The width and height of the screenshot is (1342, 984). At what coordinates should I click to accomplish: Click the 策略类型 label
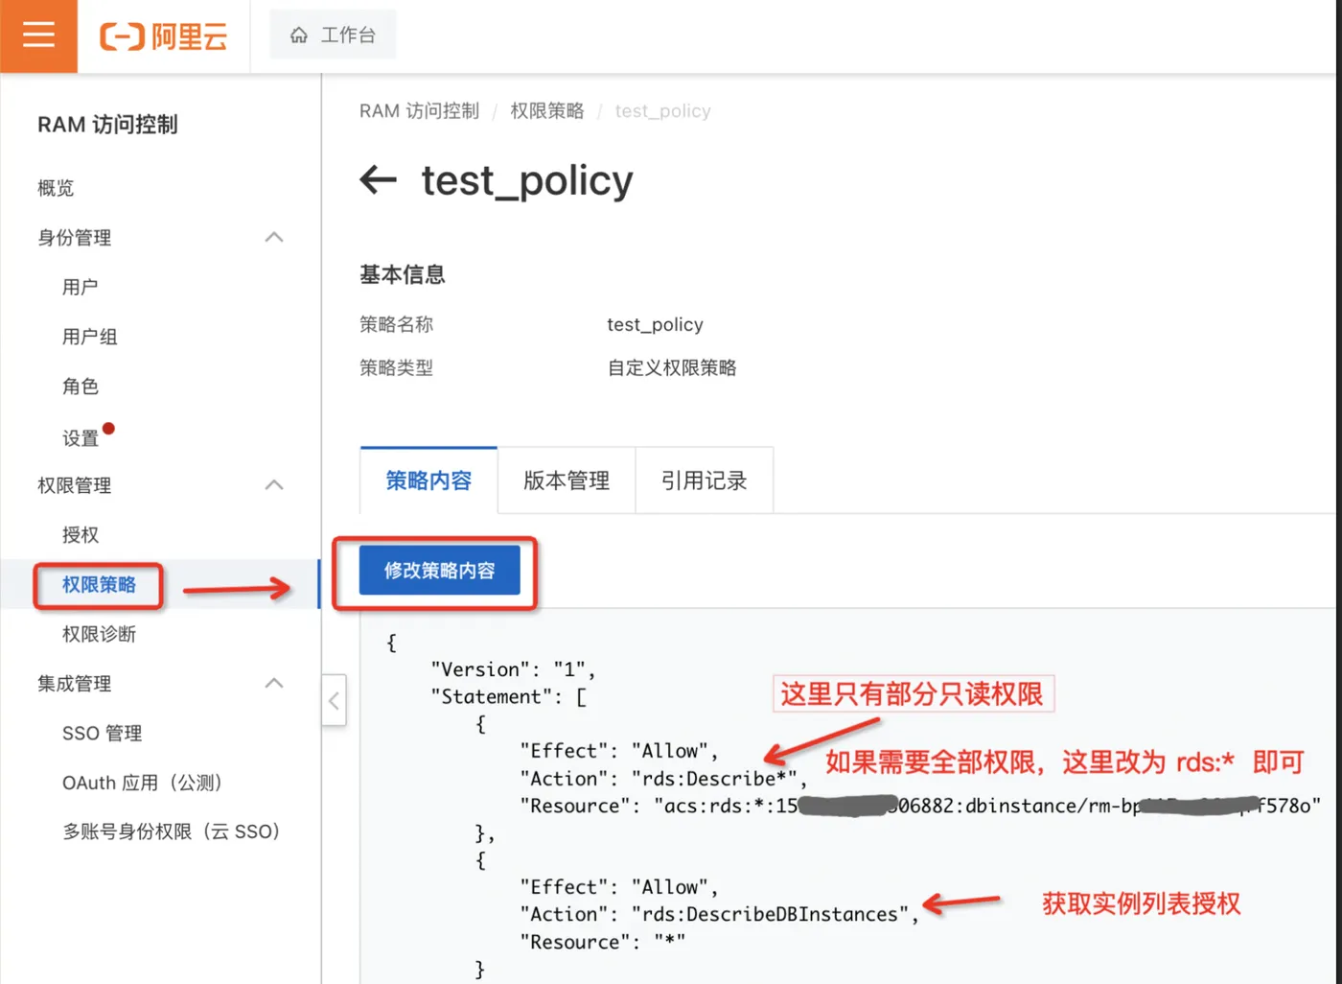coord(396,368)
